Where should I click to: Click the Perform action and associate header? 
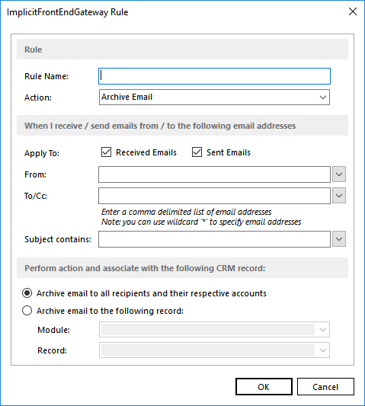[182, 268]
